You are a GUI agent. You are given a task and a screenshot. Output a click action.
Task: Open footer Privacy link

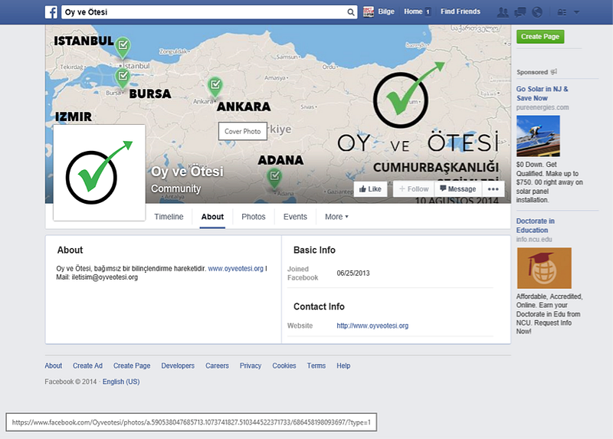tap(251, 365)
